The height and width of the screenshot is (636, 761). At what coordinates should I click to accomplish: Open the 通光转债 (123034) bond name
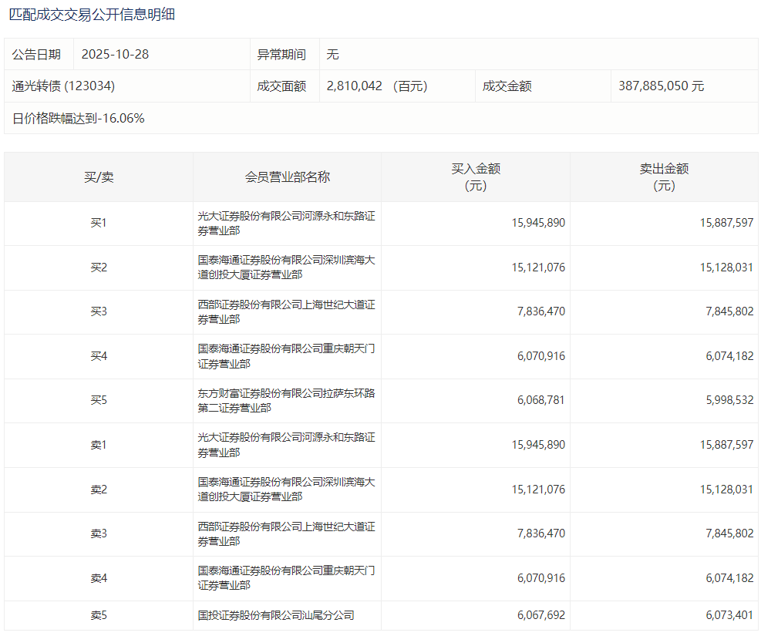tap(63, 86)
